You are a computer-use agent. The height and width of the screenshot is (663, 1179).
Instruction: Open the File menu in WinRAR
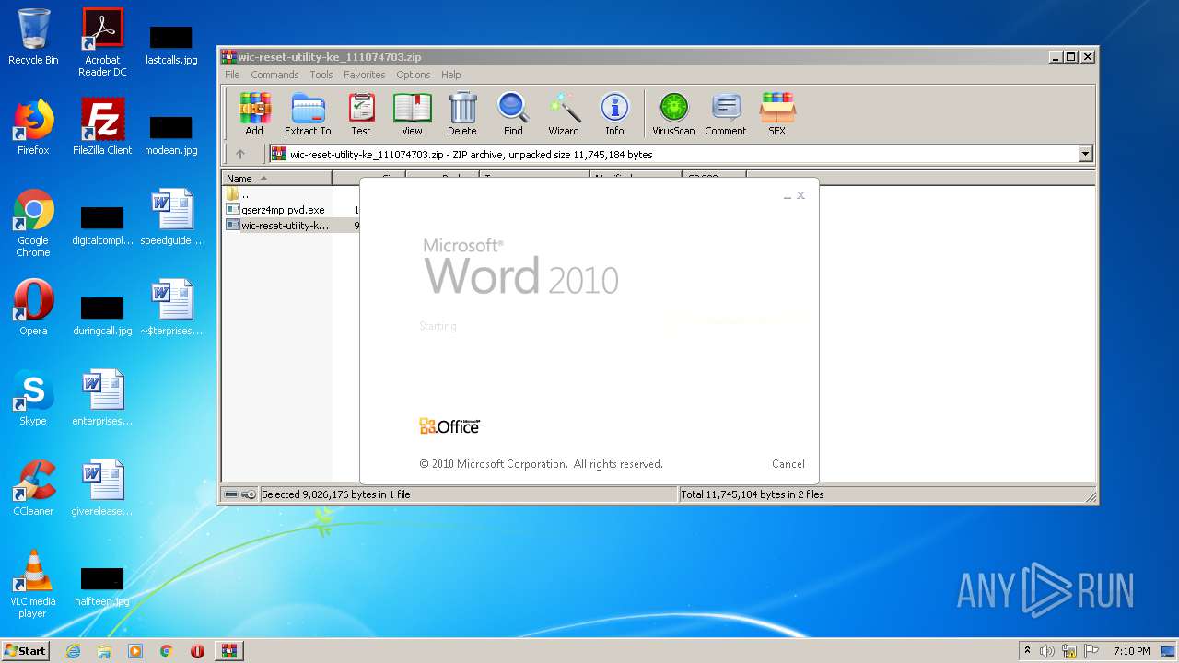pyautogui.click(x=232, y=75)
